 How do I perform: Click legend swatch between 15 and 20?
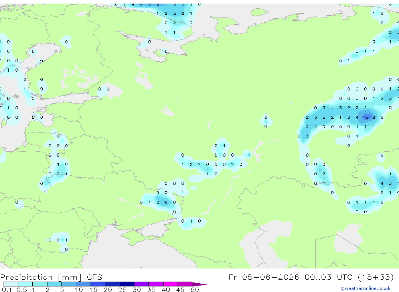point(98,284)
